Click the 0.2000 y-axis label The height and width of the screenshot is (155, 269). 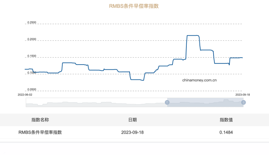(32, 39)
